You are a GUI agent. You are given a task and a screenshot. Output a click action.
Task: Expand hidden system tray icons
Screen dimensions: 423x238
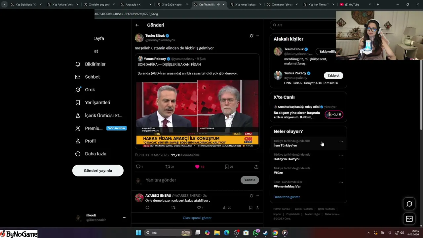pyautogui.click(x=368, y=233)
